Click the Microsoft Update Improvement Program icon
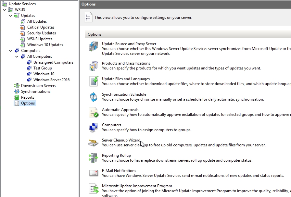Viewport: 291px width, 197px height. pos(93,189)
